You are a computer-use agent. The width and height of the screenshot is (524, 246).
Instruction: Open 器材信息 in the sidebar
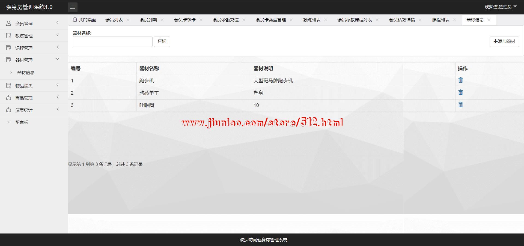pos(26,73)
